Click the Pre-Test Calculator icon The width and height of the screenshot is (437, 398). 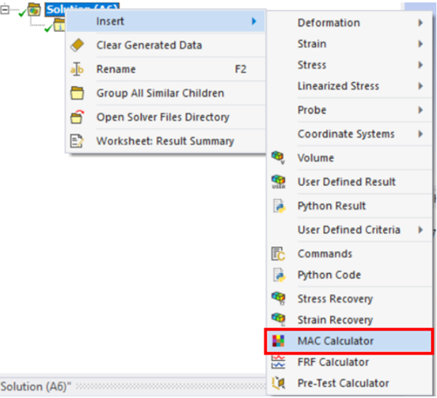coord(278,383)
